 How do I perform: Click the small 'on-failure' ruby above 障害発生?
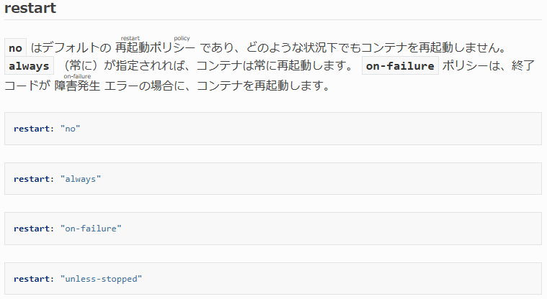77,76
